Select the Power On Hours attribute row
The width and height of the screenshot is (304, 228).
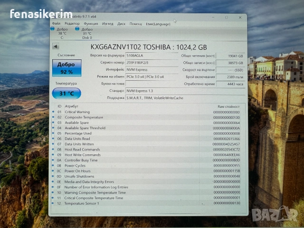[146, 171]
